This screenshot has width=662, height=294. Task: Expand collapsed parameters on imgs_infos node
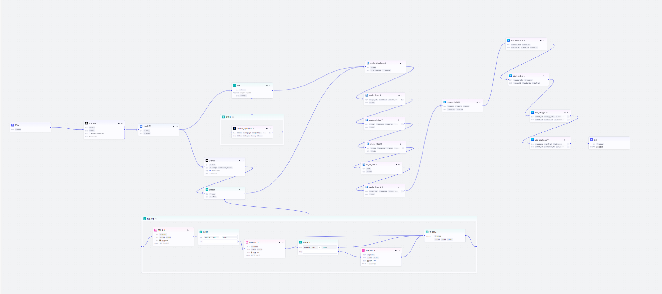[403, 148]
